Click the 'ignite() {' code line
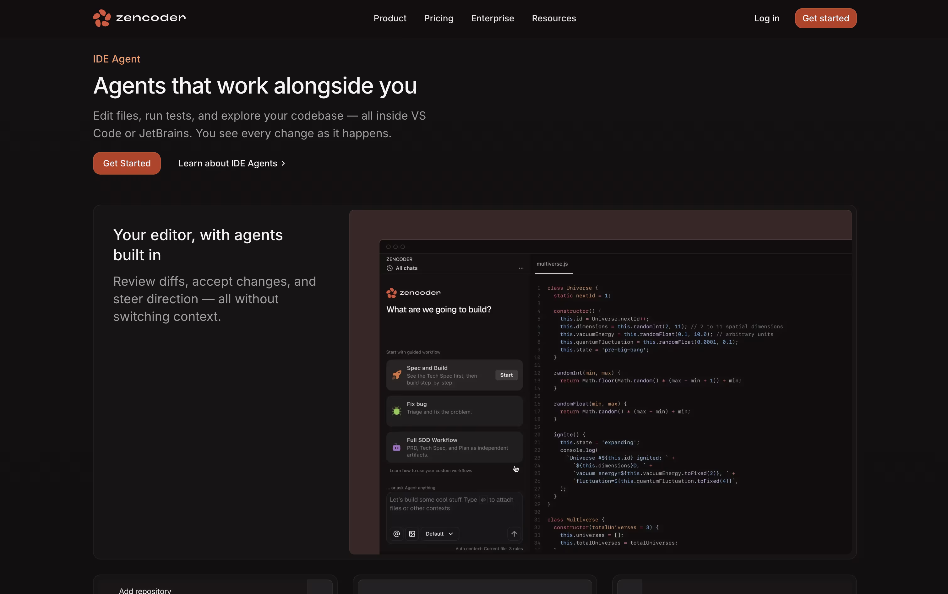The height and width of the screenshot is (594, 948). click(569, 435)
